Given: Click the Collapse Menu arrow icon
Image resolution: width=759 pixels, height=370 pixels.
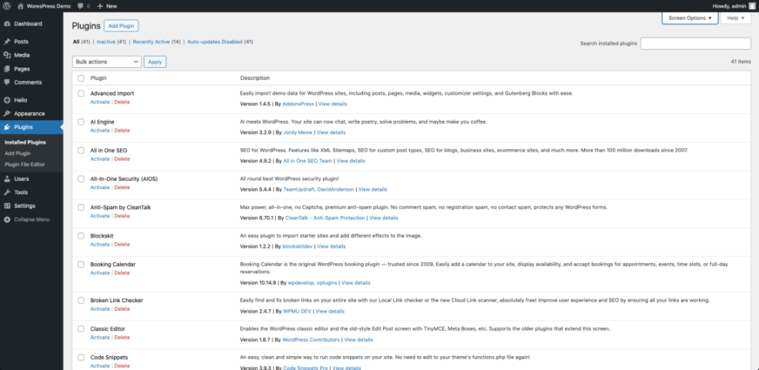Looking at the screenshot, I should point(7,219).
